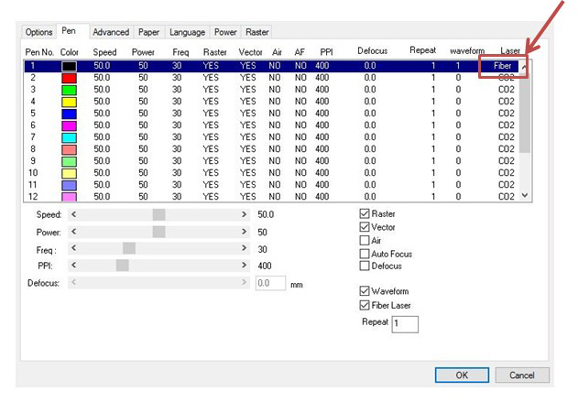Open the Advanced tab

[111, 32]
